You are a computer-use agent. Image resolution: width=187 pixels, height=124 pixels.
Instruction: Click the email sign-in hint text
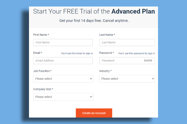point(77,53)
